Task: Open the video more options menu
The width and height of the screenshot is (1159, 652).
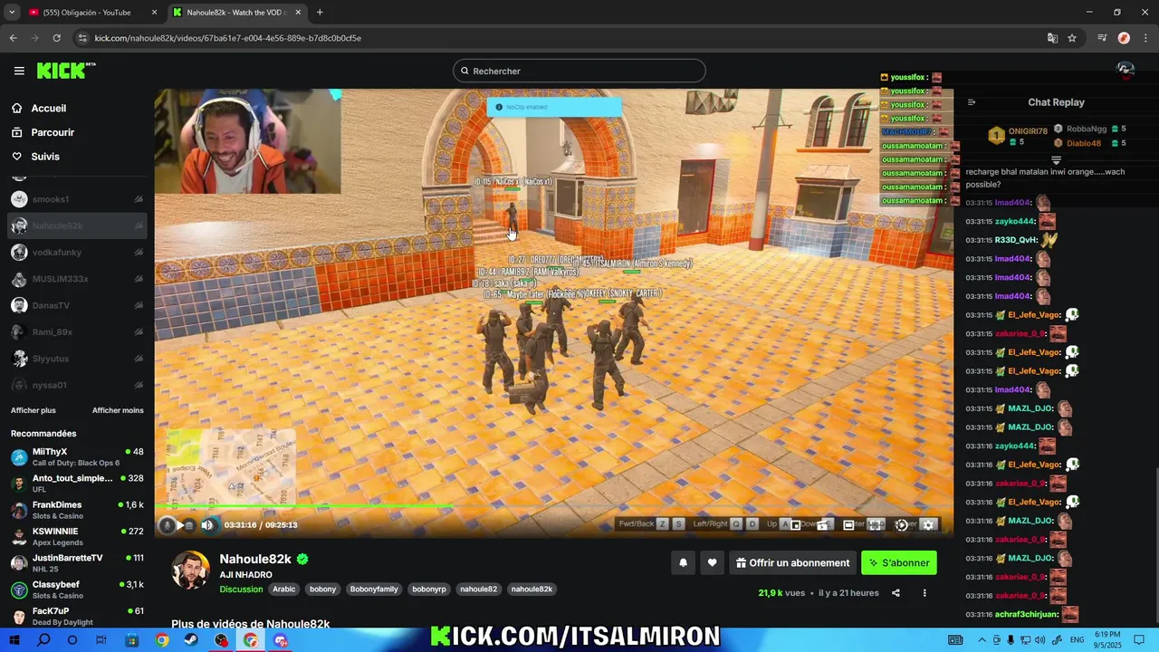Action: coord(924,593)
